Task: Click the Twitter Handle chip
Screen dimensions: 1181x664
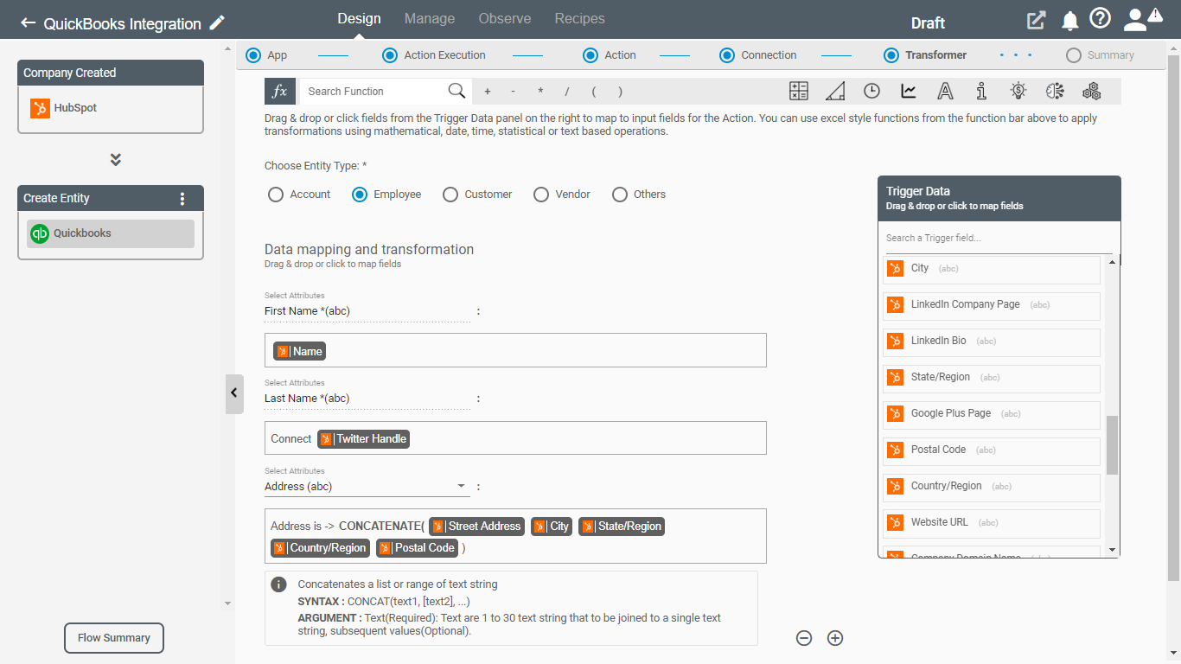Action: click(363, 439)
